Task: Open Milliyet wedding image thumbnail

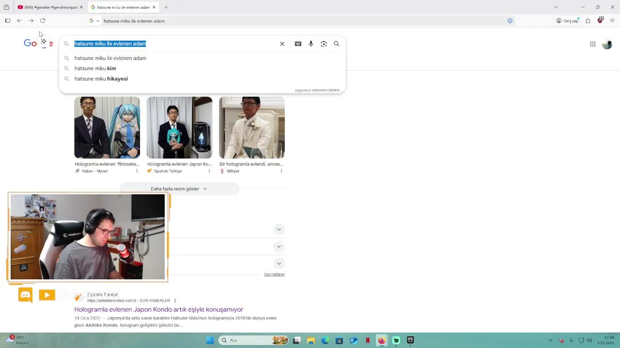Action: pyautogui.click(x=252, y=128)
